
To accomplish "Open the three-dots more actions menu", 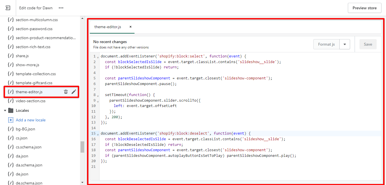I will pyautogui.click(x=61, y=8).
